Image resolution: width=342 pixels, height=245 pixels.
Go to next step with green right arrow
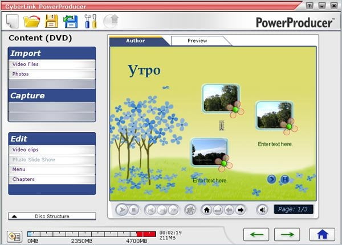click(x=287, y=234)
